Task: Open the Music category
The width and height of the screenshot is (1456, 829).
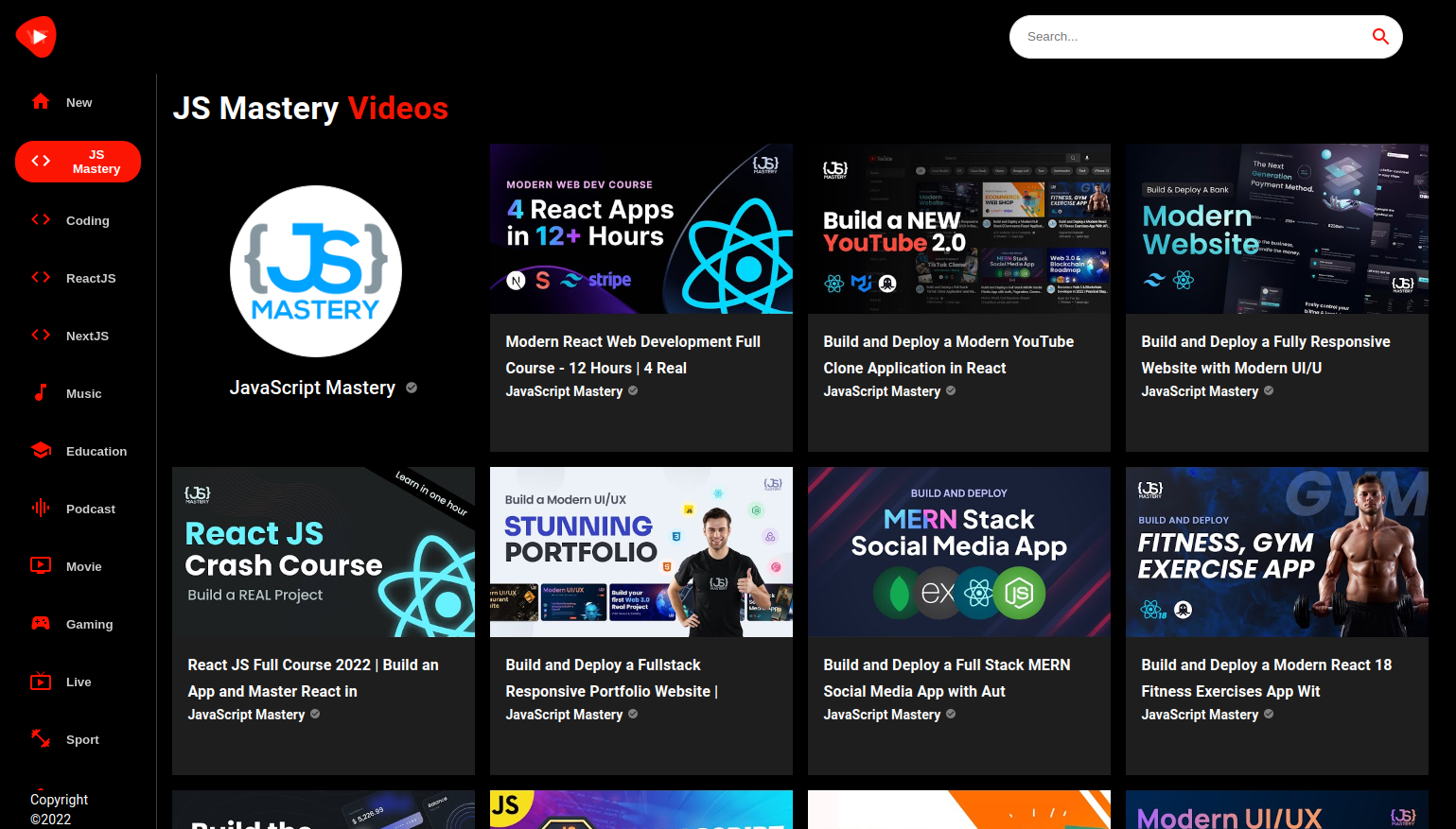Action: point(78,393)
